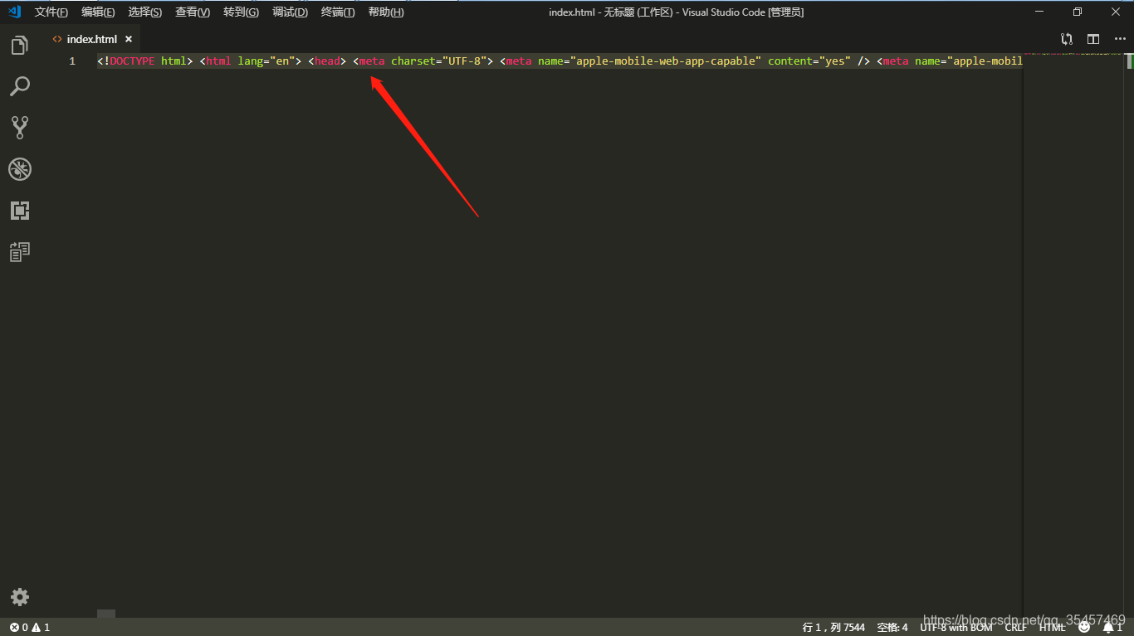Click the feedback smiley in status bar

pyautogui.click(x=1084, y=627)
